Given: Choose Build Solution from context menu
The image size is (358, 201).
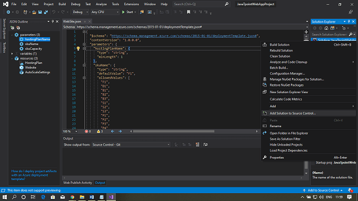Looking at the screenshot, I should tap(309, 44).
